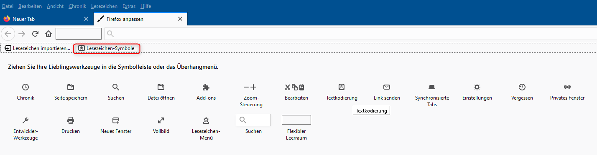597x155 pixels.
Task: Select the Einstellungen gear icon
Action: [477, 87]
